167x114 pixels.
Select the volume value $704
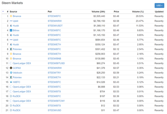102,91
